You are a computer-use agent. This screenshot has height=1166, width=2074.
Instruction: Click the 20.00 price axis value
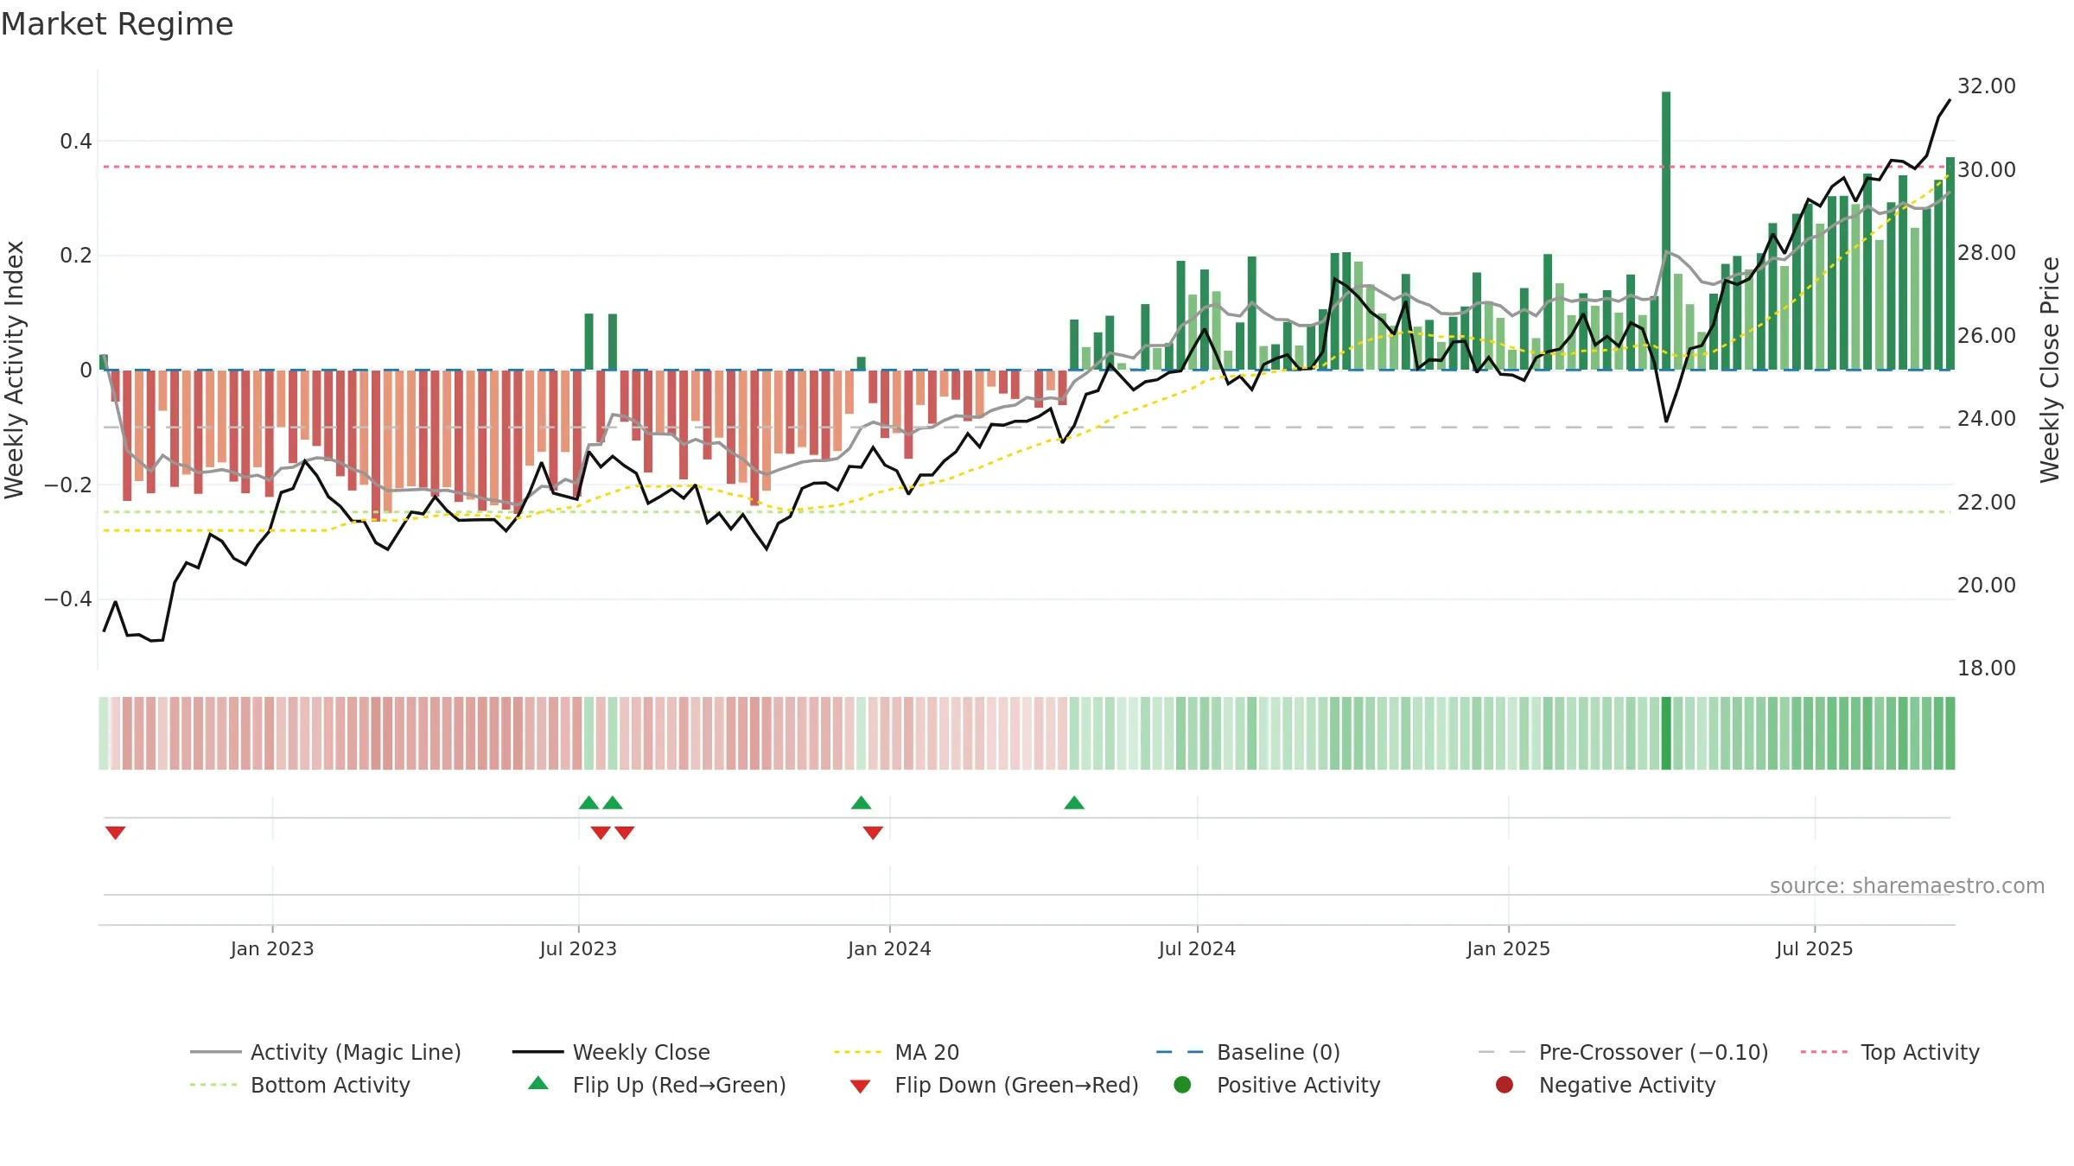pyautogui.click(x=1987, y=585)
